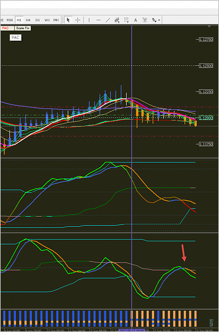This screenshot has height=332, width=219.
Task: Draw a vertical line
Action: click(x=89, y=20)
